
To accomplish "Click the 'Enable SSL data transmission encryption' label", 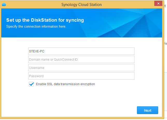I will [x=65, y=84].
